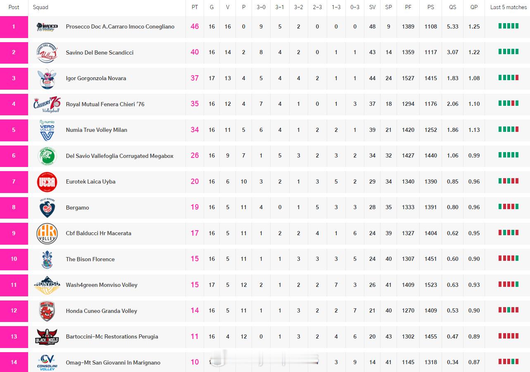
Task: Click Vallefoglia's 26 points value
Action: 195,155
